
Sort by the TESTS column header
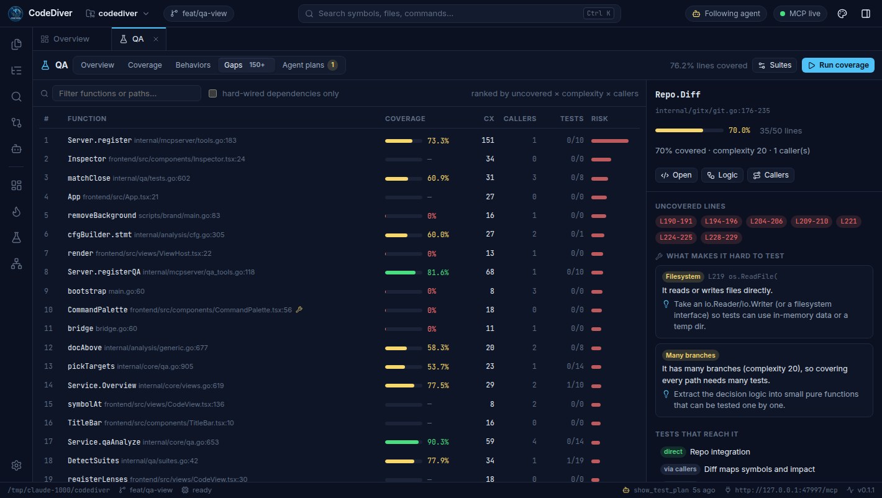click(x=572, y=119)
